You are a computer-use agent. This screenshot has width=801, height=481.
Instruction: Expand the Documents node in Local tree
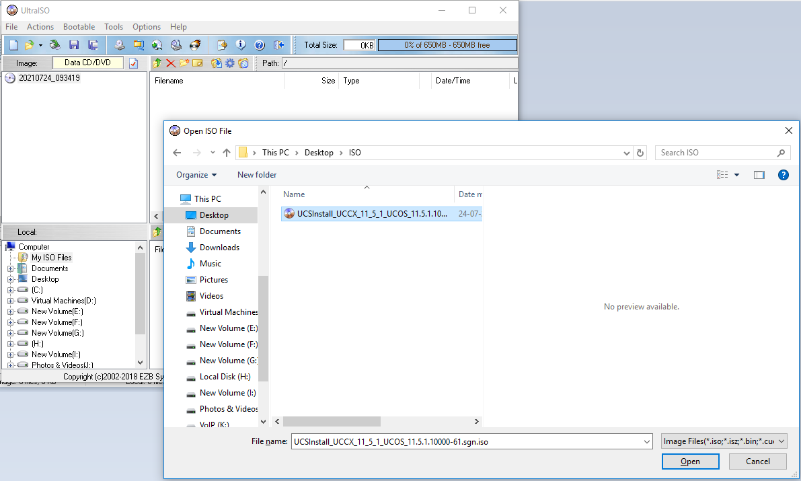tap(10, 269)
